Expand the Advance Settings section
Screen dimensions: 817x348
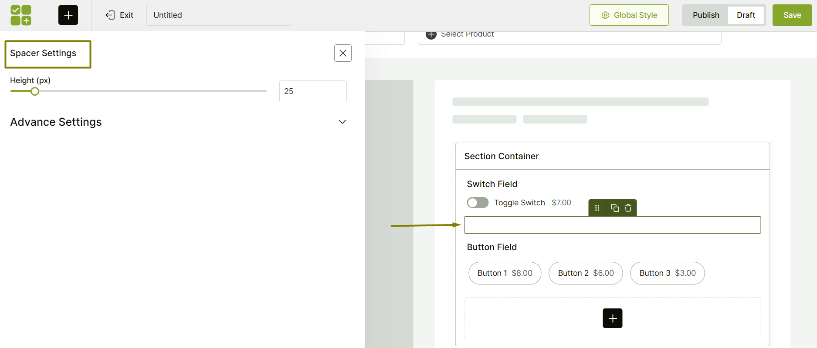pyautogui.click(x=178, y=122)
